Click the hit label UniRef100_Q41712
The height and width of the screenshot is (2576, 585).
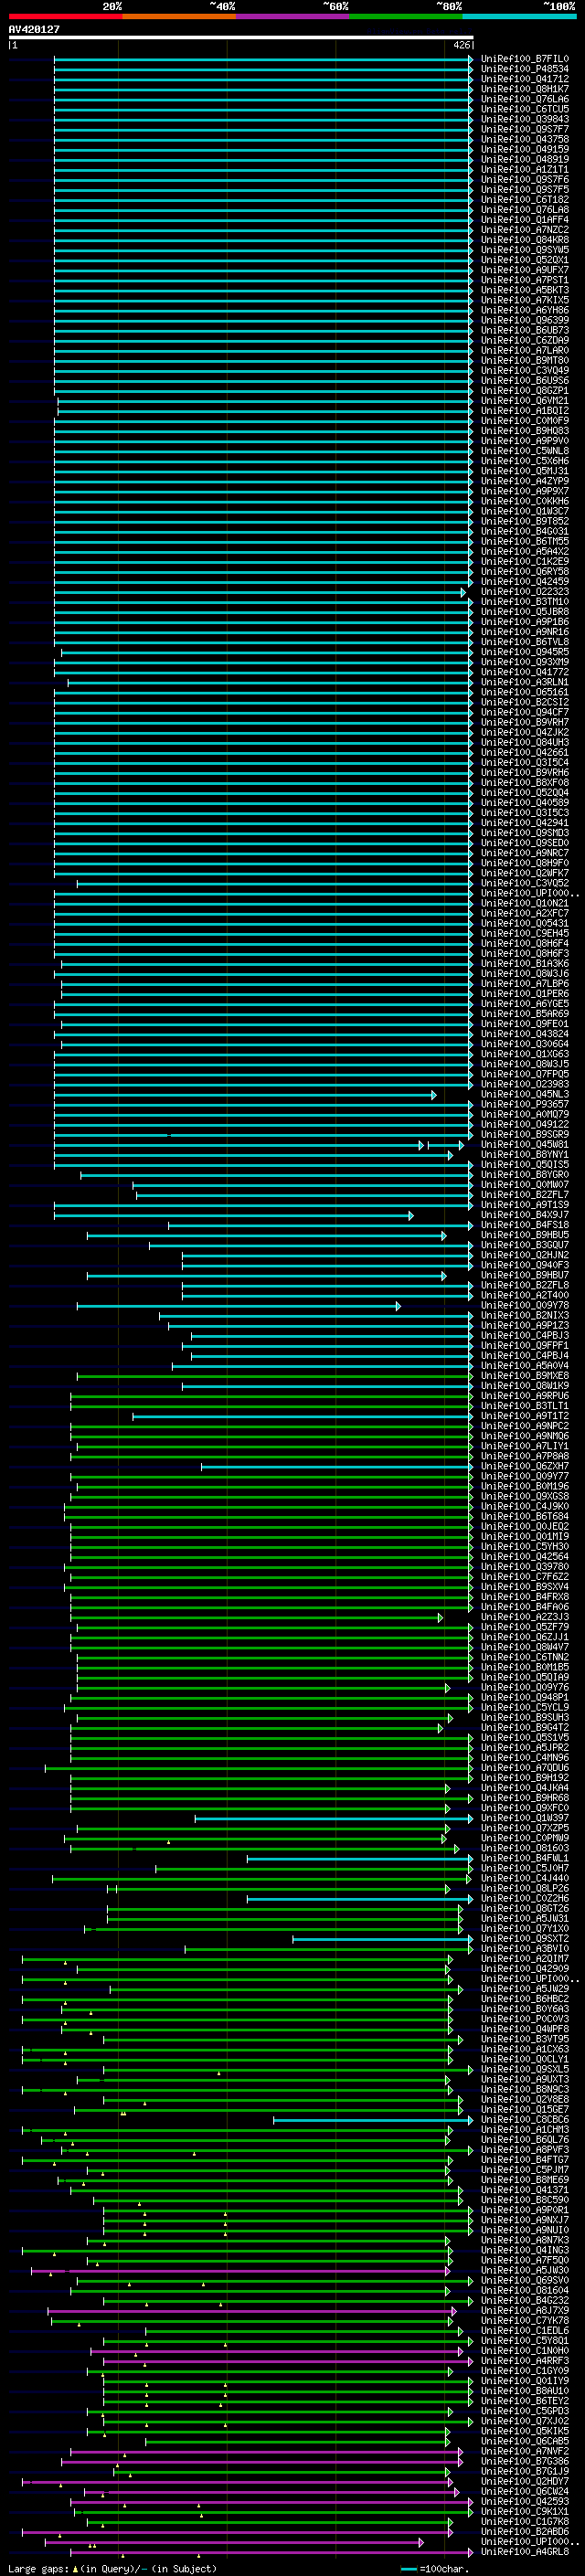pyautogui.click(x=525, y=79)
